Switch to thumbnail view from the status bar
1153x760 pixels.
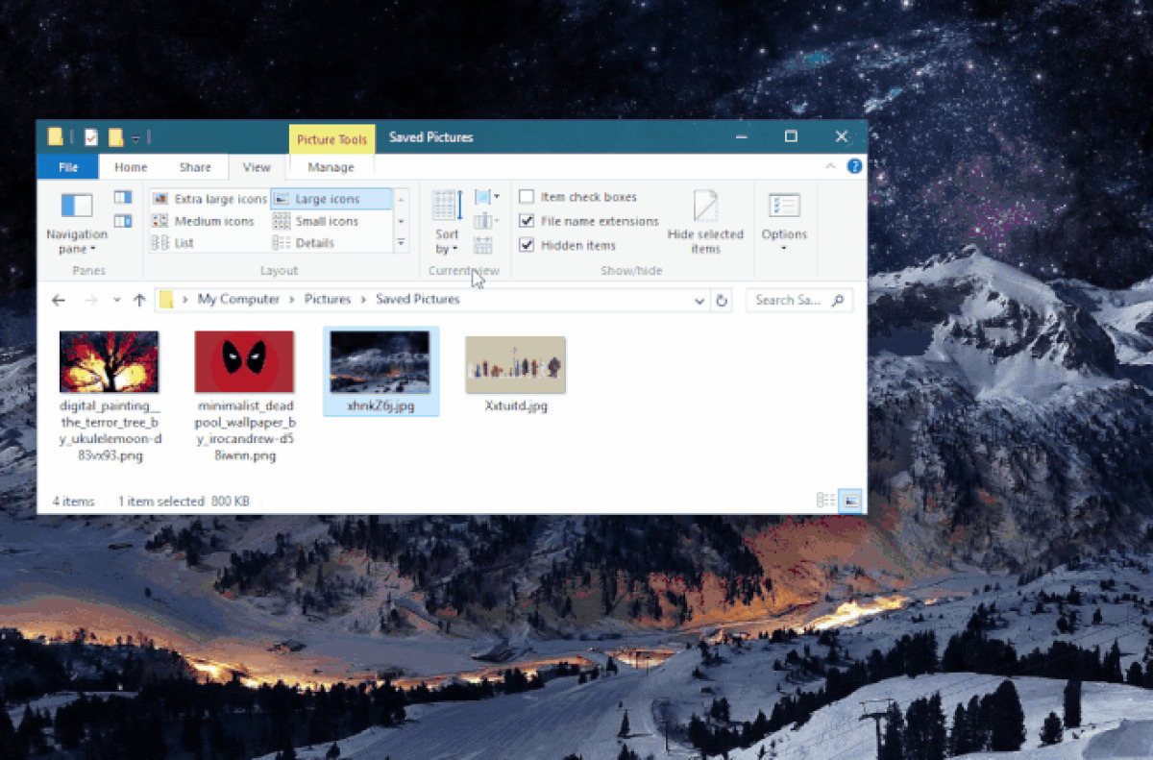pos(849,500)
